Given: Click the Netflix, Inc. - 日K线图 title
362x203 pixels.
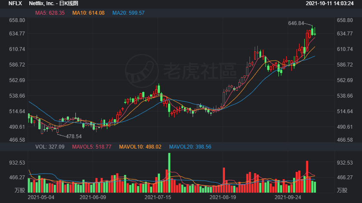Looking at the screenshot, I should click(53, 3).
